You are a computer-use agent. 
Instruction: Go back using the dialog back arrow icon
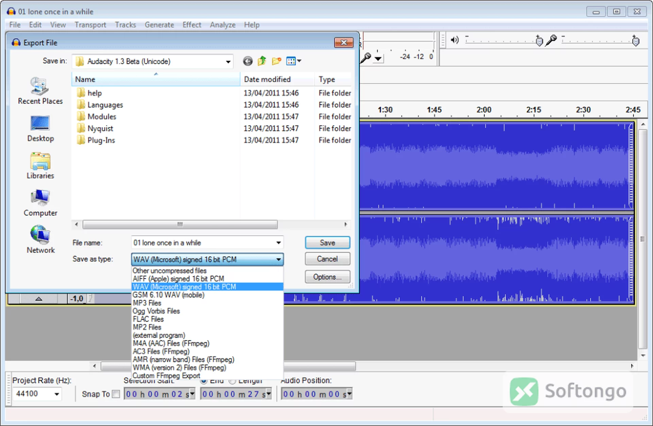click(248, 61)
